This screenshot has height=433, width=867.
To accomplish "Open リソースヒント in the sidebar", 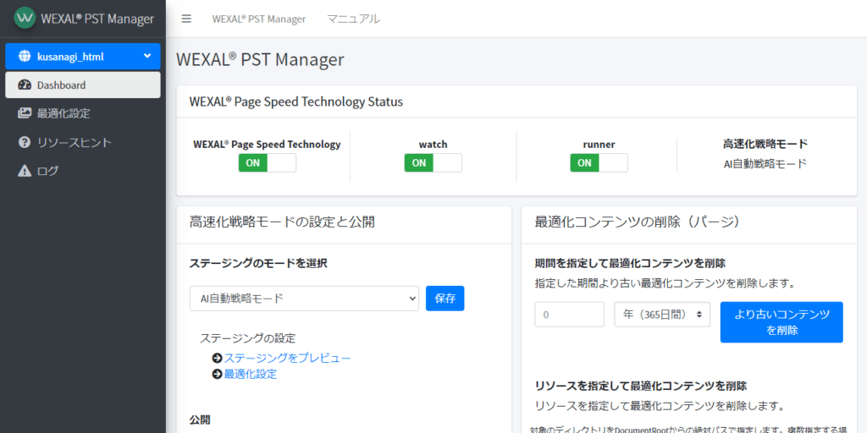I will (83, 142).
